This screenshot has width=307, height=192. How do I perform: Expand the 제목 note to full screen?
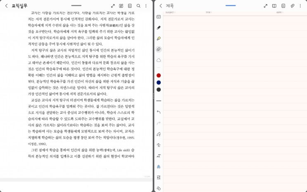(x=266, y=6)
